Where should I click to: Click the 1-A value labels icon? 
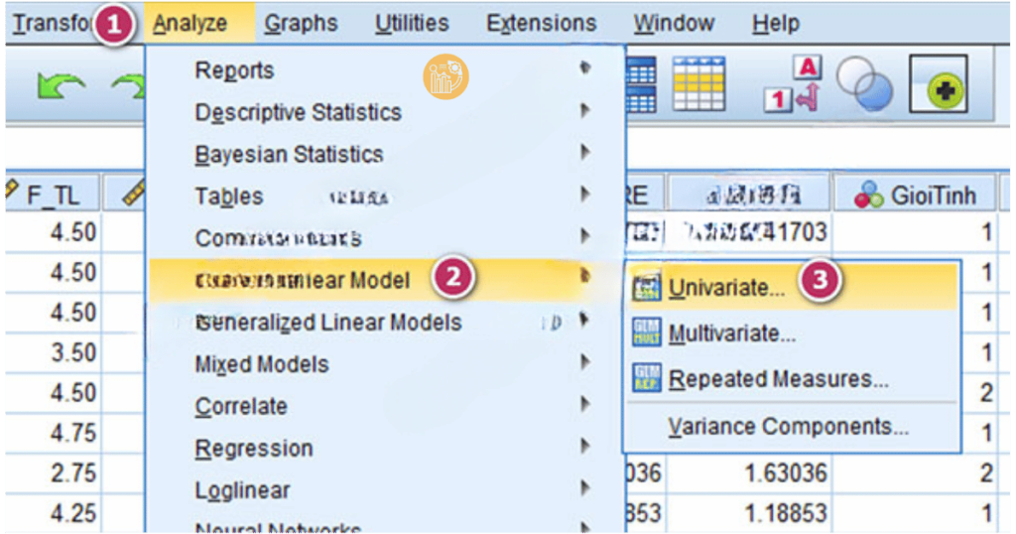(793, 84)
